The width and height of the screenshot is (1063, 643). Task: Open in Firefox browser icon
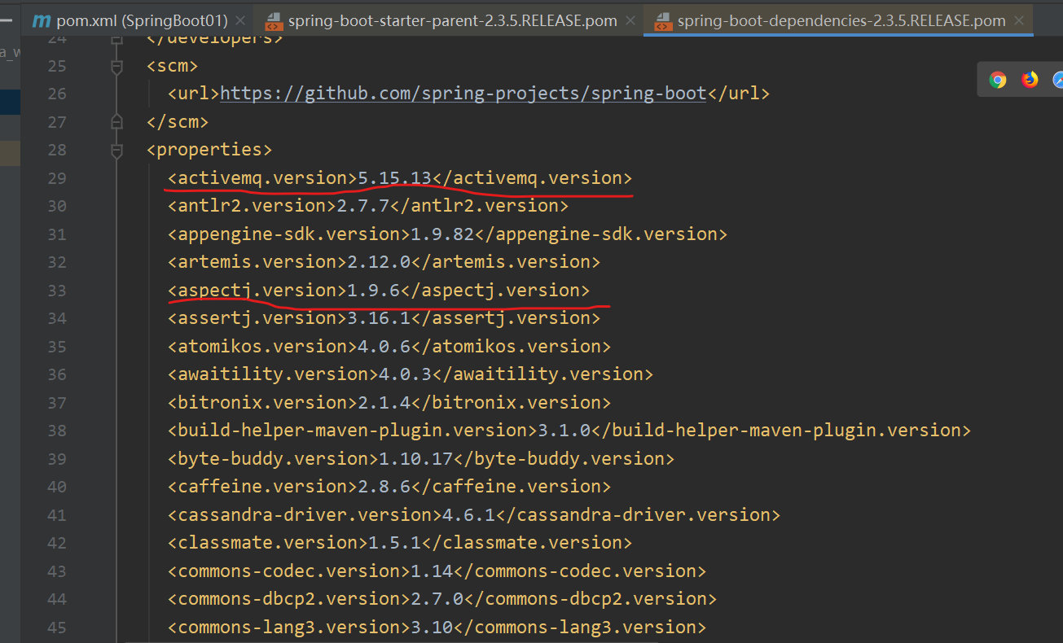(1030, 80)
